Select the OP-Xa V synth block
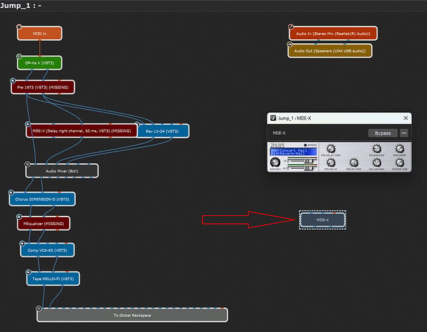 click(39, 63)
